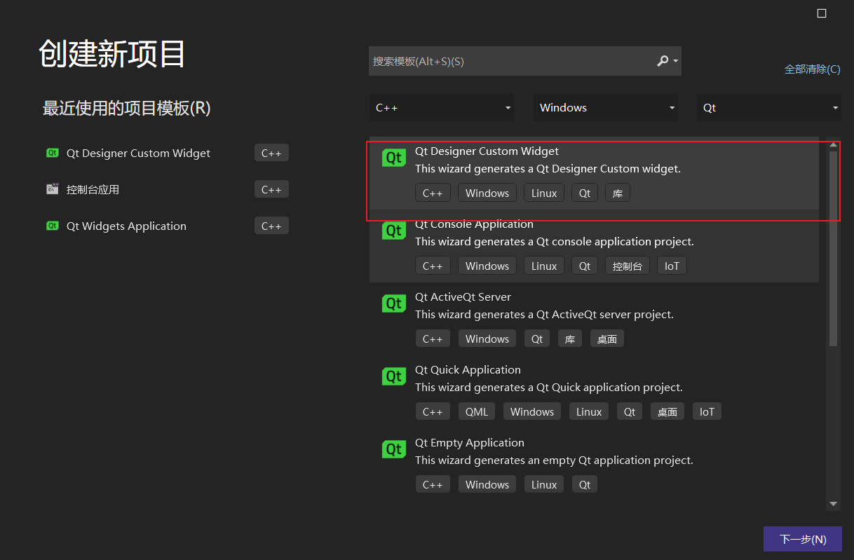Screen dimensions: 854x560
Task: Click the Qt icon beside Qt Designer Custom Widget
Action: pyautogui.click(x=393, y=157)
